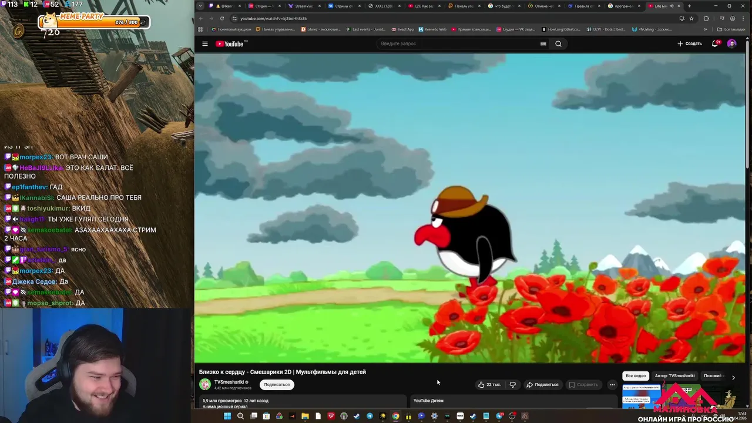Image resolution: width=752 pixels, height=423 pixels.
Task: Open the three-dot more actions menu
Action: tap(612, 385)
